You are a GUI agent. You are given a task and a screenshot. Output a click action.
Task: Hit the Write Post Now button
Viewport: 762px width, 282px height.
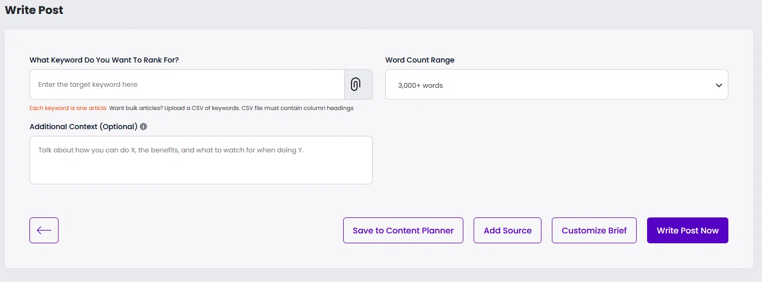coord(687,230)
